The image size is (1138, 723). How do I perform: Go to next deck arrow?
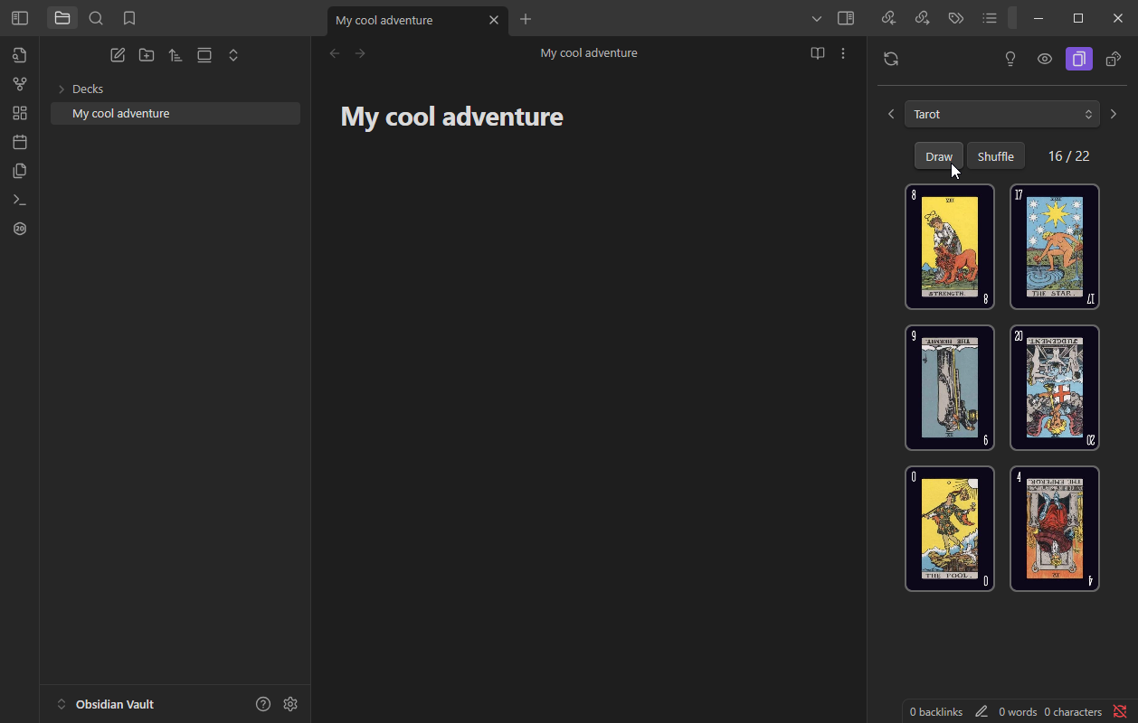pos(1114,114)
